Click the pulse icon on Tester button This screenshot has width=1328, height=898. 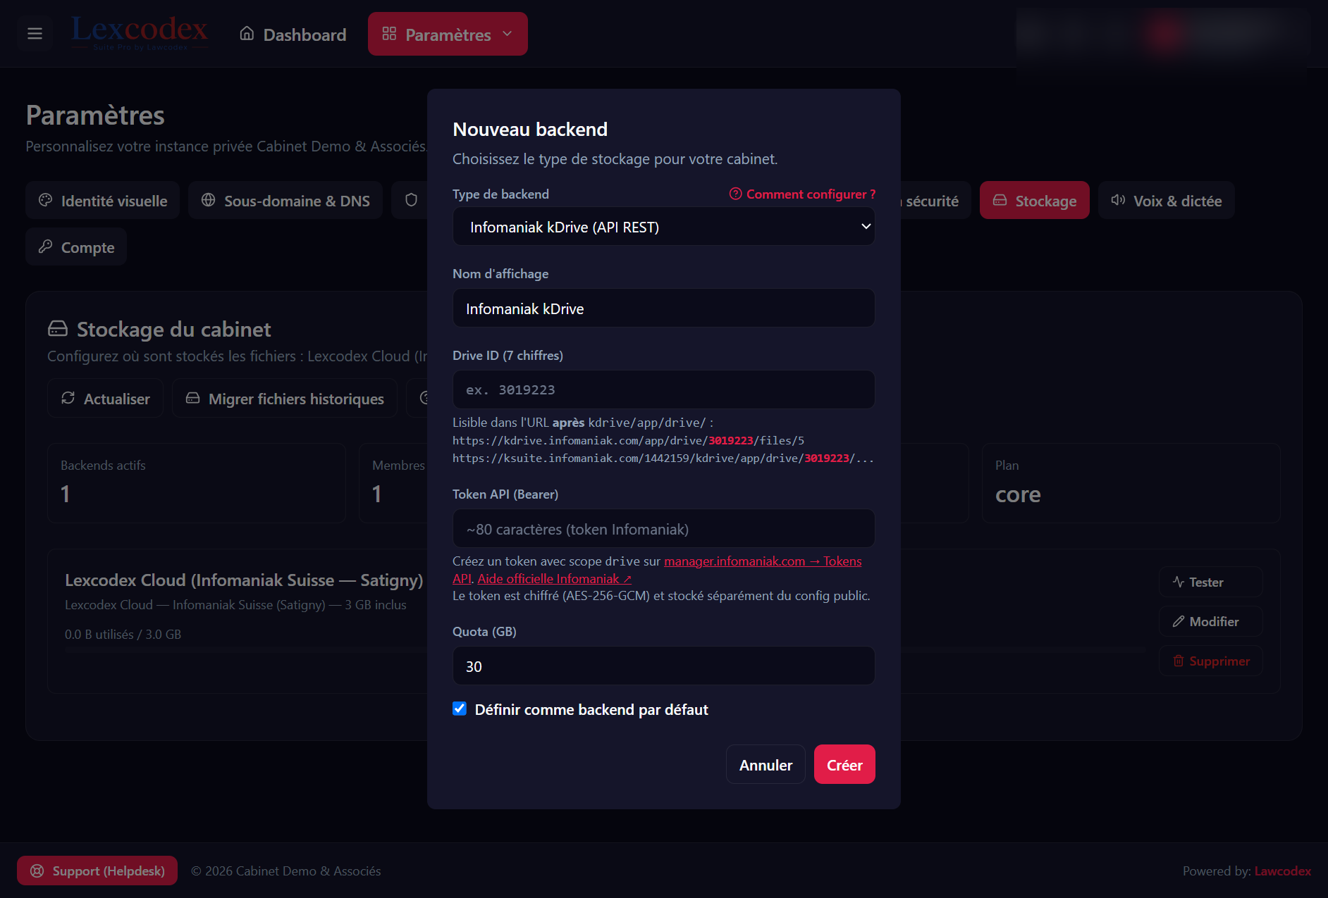click(1179, 582)
